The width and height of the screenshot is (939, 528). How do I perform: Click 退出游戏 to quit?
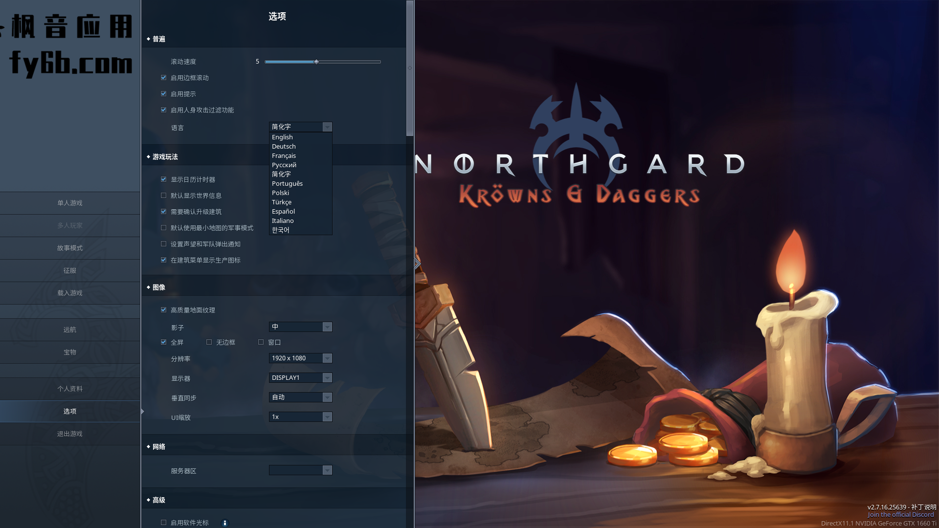(70, 434)
